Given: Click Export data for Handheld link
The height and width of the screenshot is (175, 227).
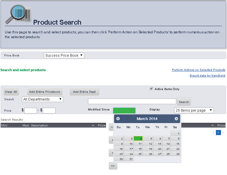Looking at the screenshot, I should [207, 76].
